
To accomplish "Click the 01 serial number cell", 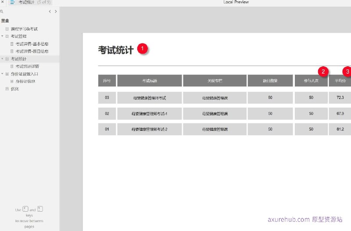I will [x=107, y=129].
